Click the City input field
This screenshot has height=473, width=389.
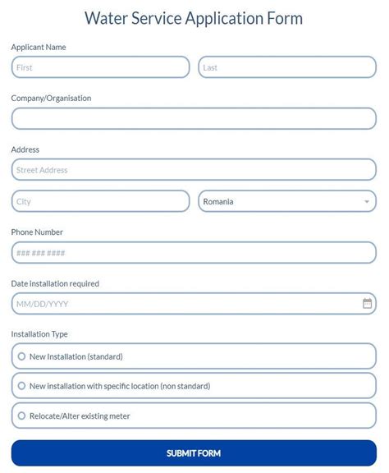[100, 201]
